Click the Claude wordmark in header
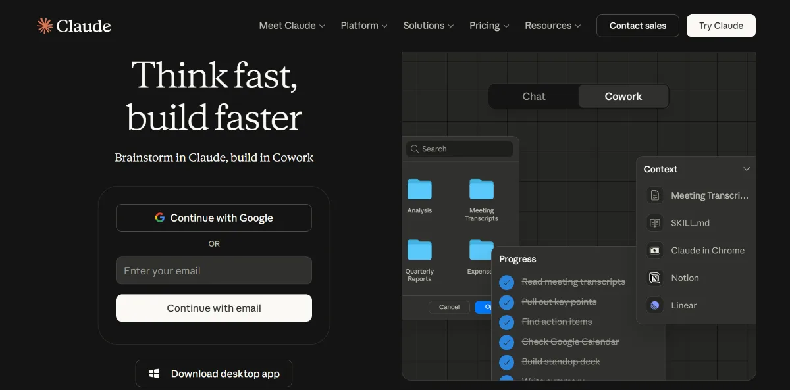This screenshot has height=390, width=790. [x=84, y=26]
